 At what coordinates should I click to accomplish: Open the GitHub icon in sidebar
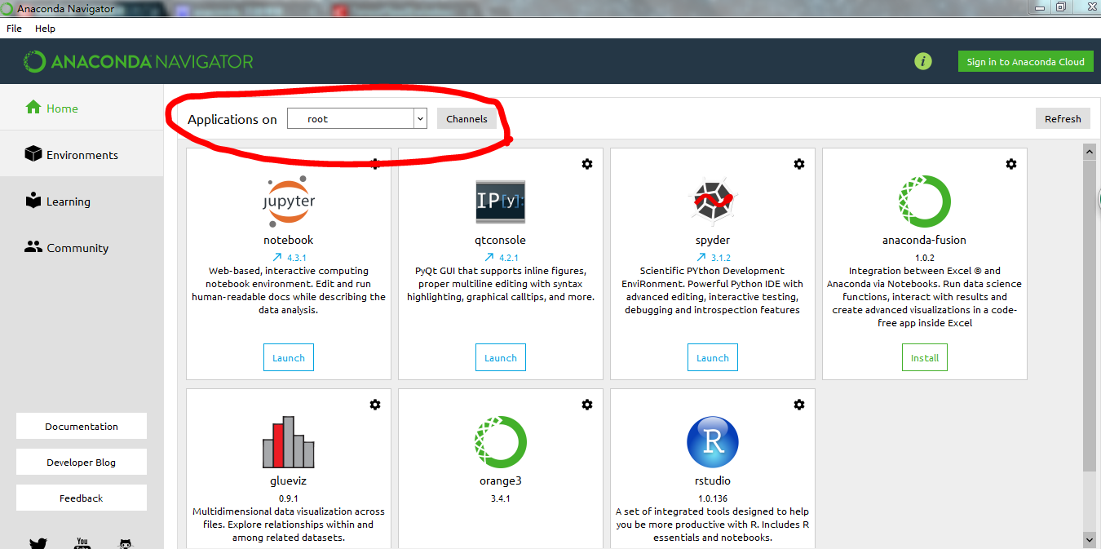125,543
